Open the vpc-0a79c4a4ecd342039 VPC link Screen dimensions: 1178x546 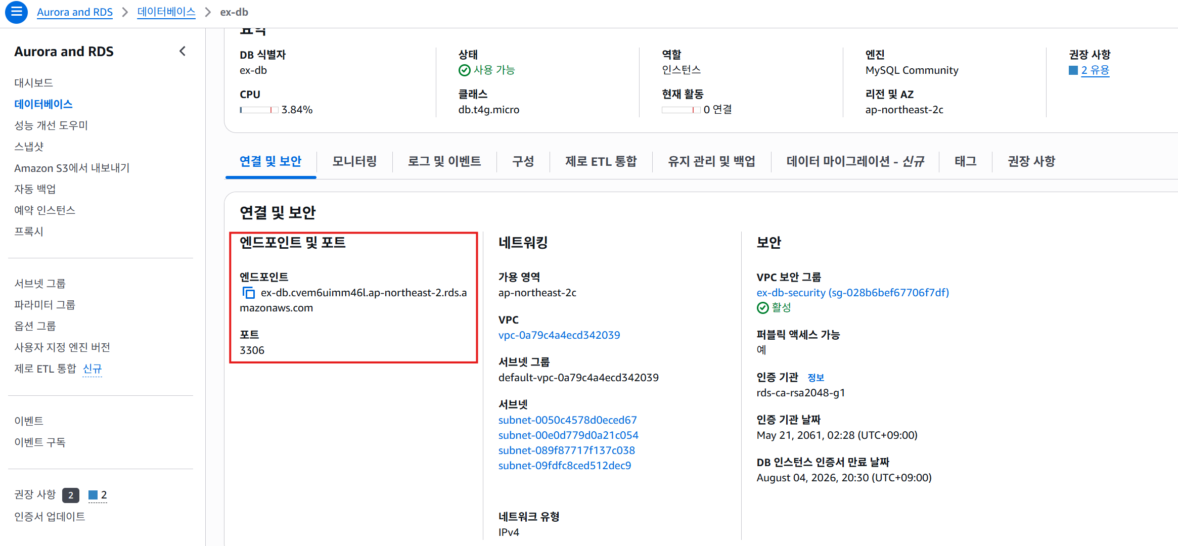[559, 335]
